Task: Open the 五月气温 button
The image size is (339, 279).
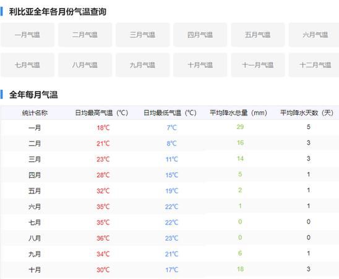Action: point(258,35)
